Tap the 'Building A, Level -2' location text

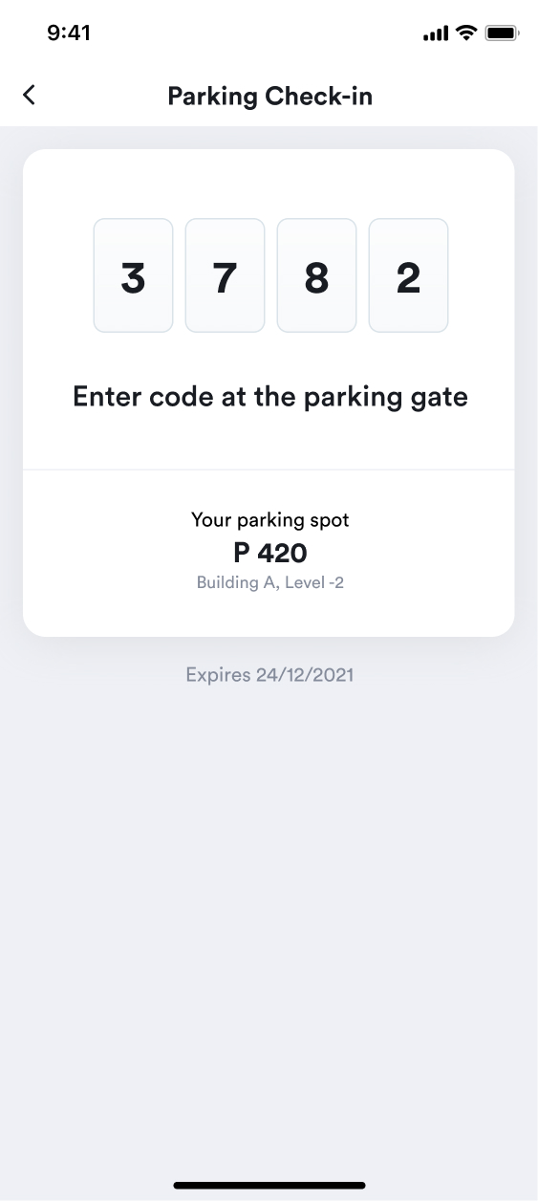[270, 582]
